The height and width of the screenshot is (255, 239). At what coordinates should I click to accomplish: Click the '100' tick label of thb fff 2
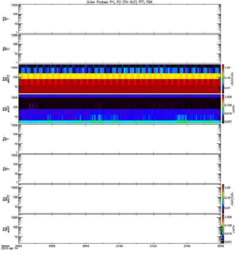(15, 44)
